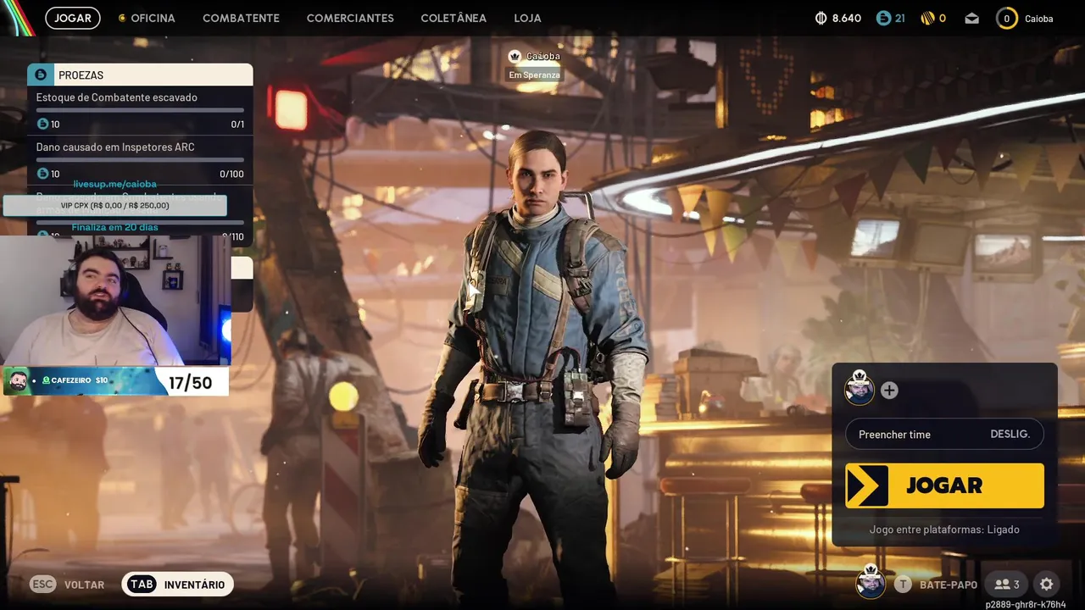Open the PROEZAS panel header
This screenshot has height=610, width=1085.
(x=140, y=75)
